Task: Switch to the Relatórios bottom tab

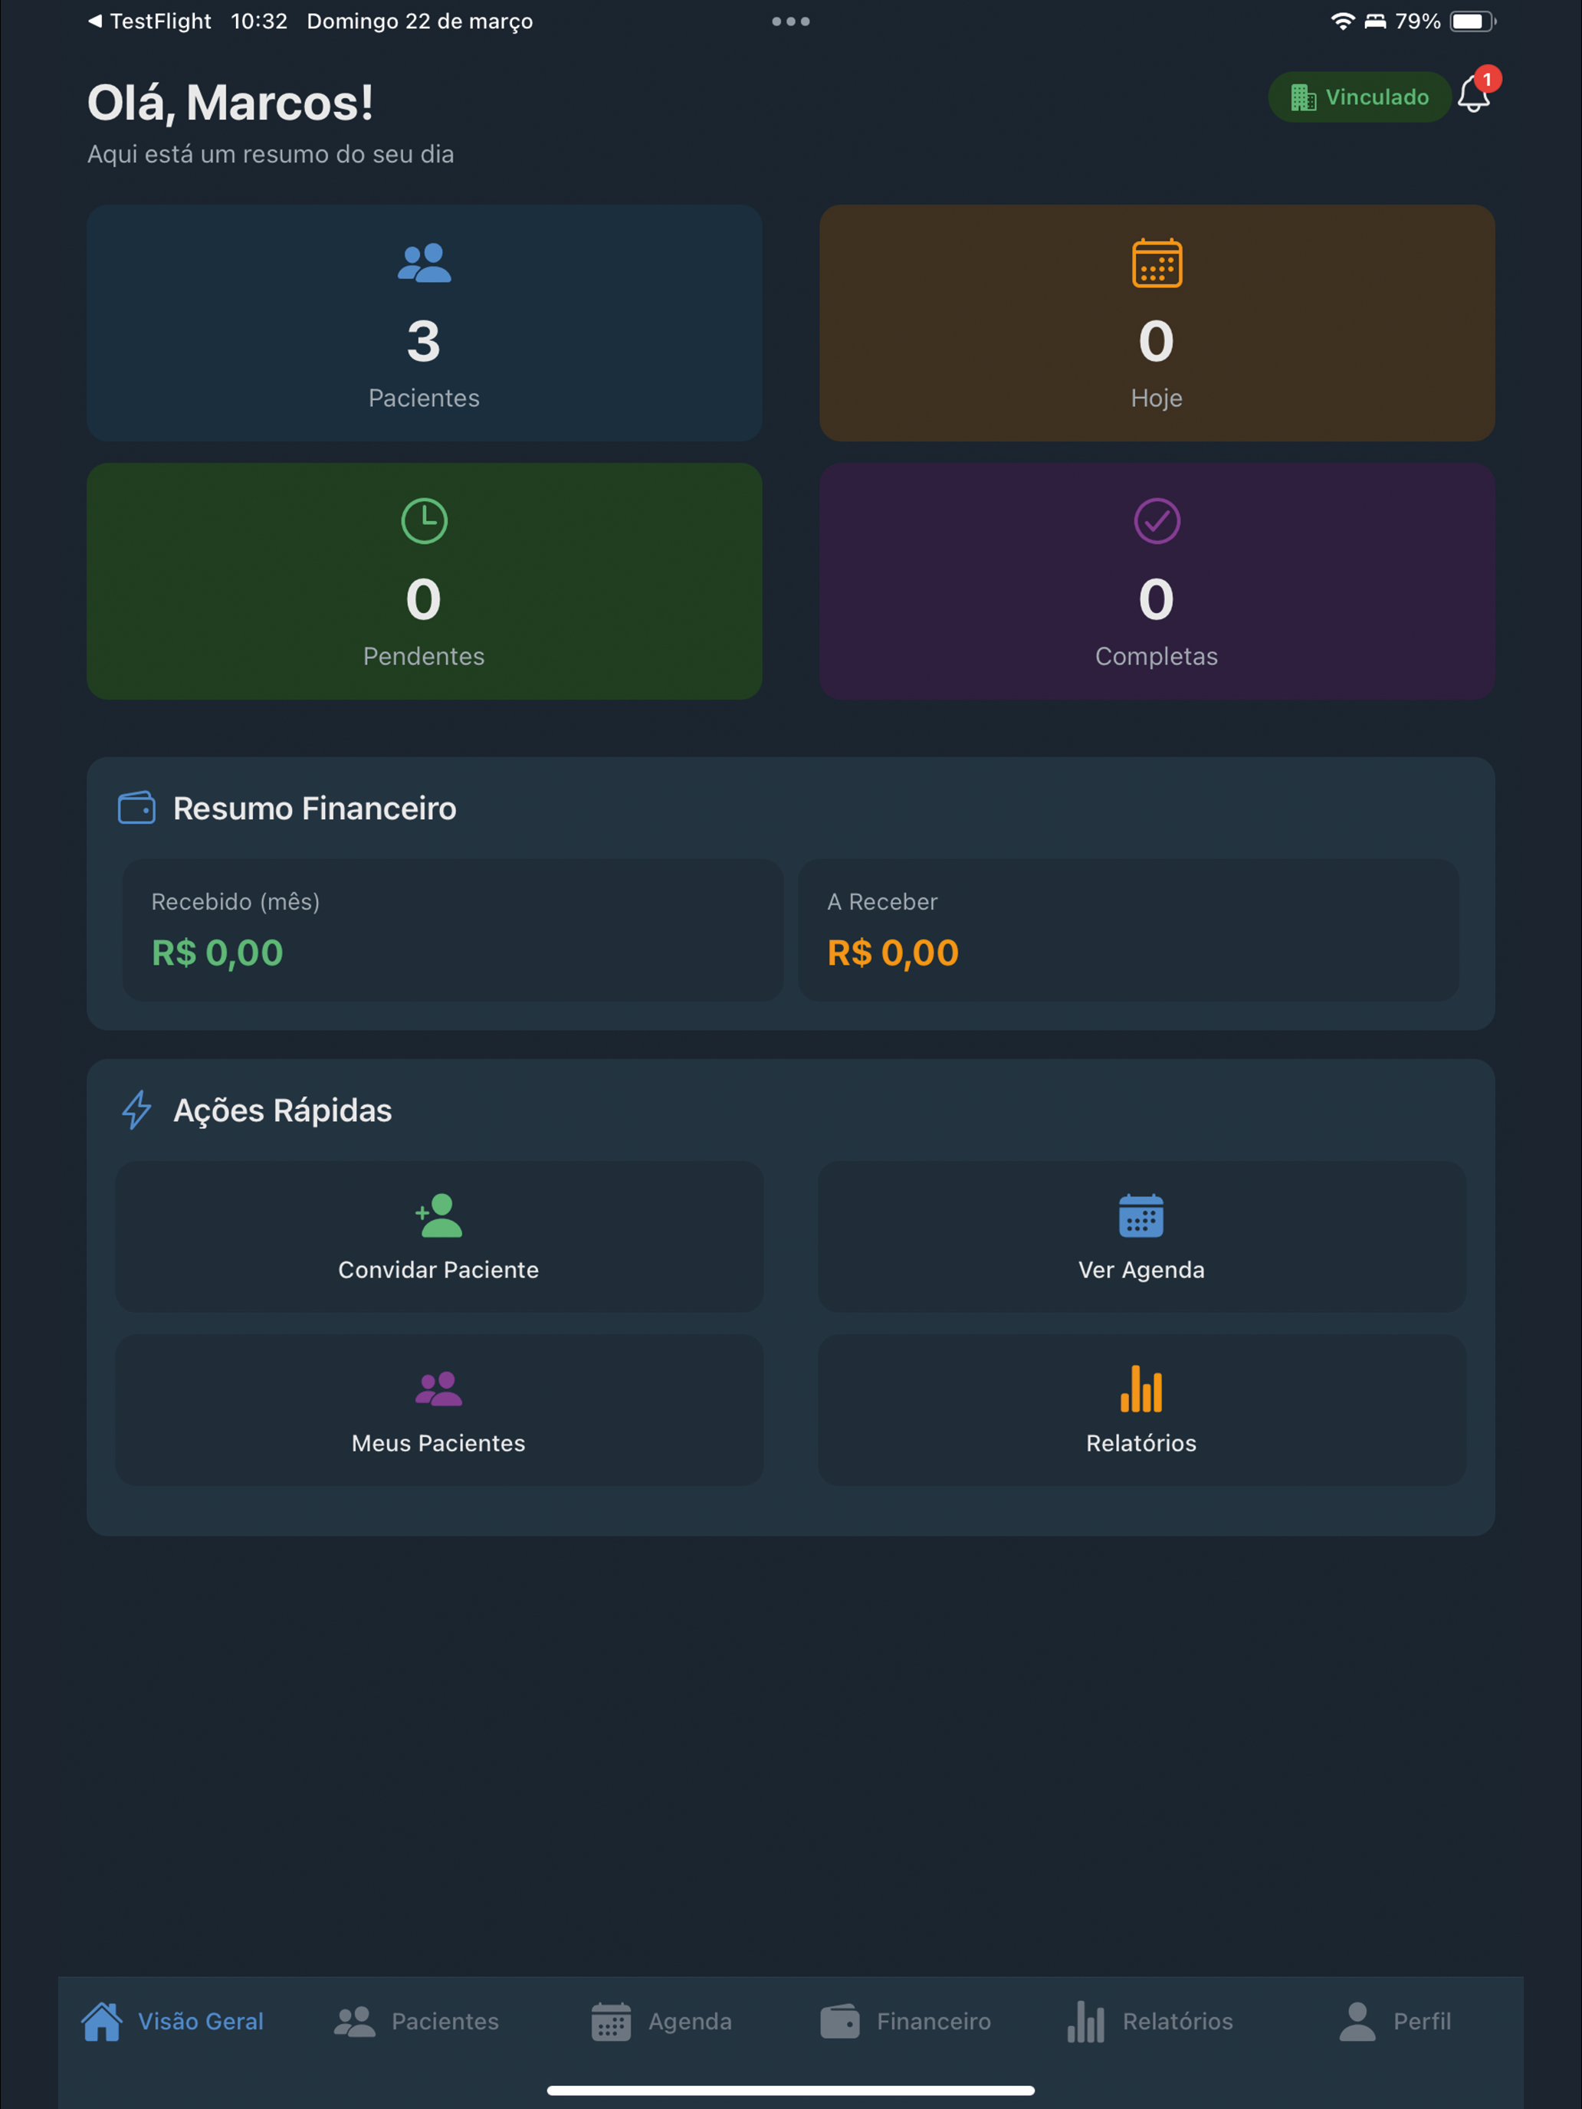Action: [1149, 2022]
